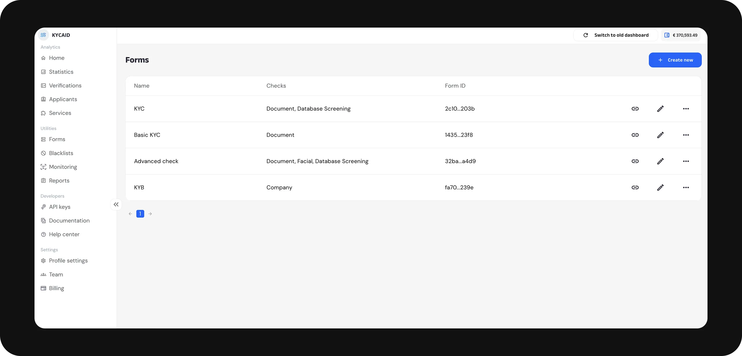
Task: Edit the Basic KYC form
Action: tap(661, 135)
